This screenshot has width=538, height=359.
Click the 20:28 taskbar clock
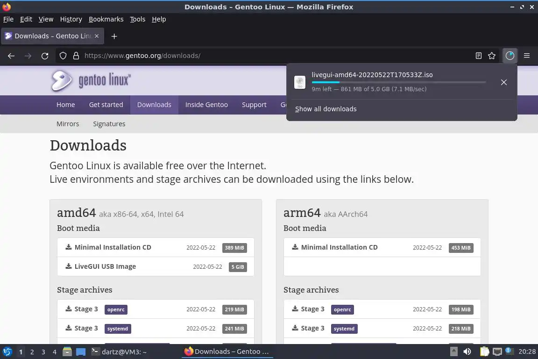click(527, 352)
